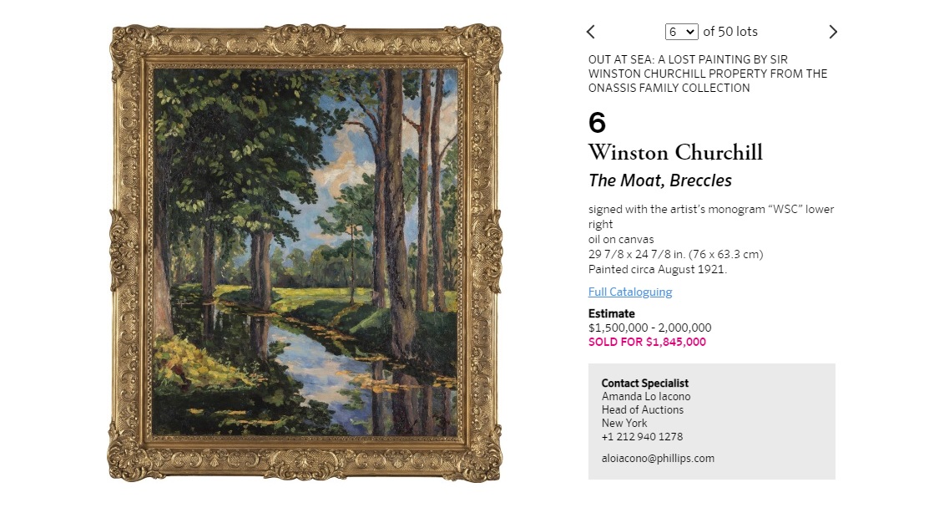
Task: Click the specialist name Amanda Lo Iacono
Action: click(x=646, y=396)
